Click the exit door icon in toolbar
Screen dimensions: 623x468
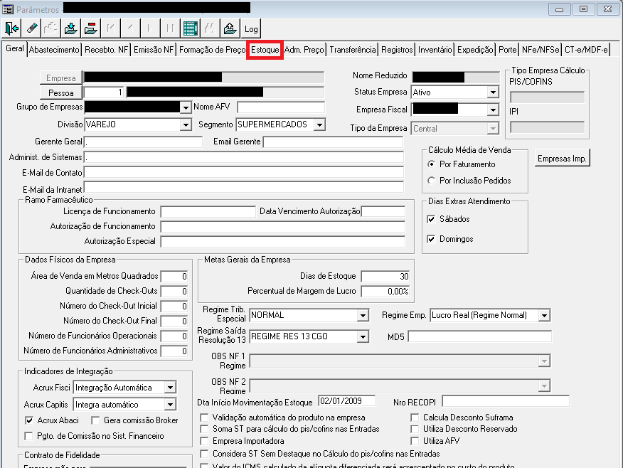11,28
